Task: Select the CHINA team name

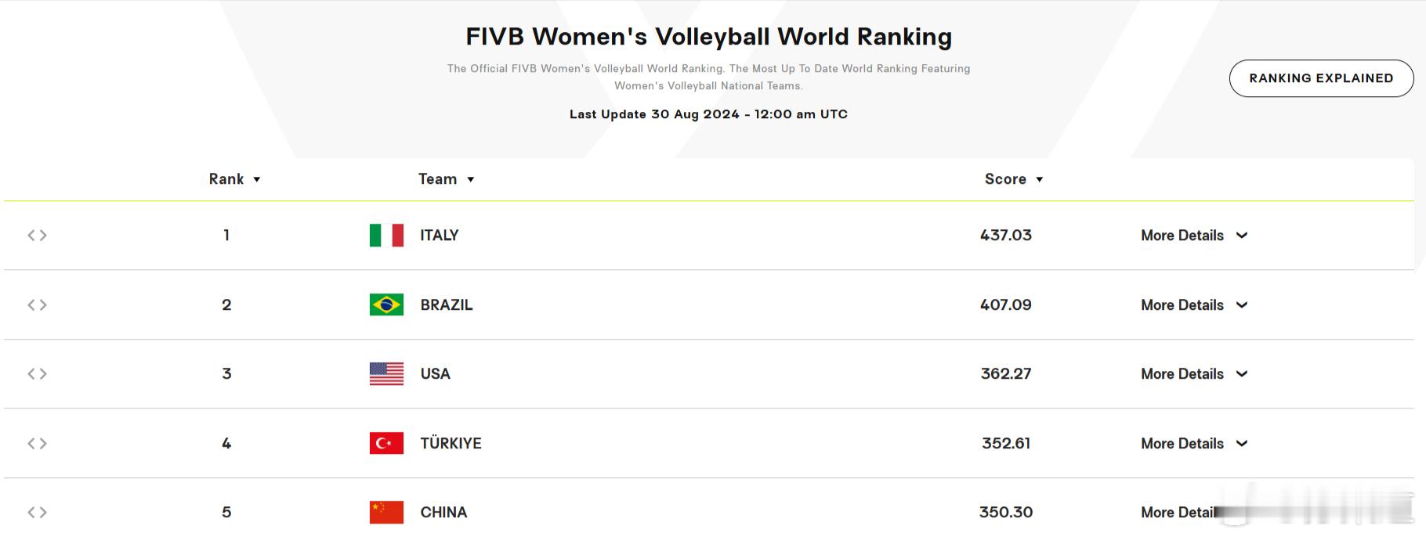Action: pos(443,513)
